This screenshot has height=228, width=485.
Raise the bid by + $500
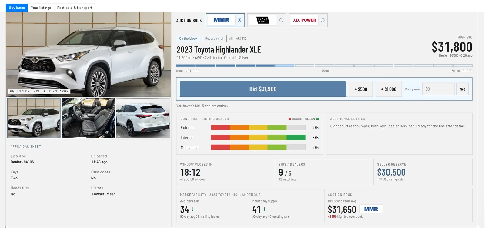(x=361, y=89)
